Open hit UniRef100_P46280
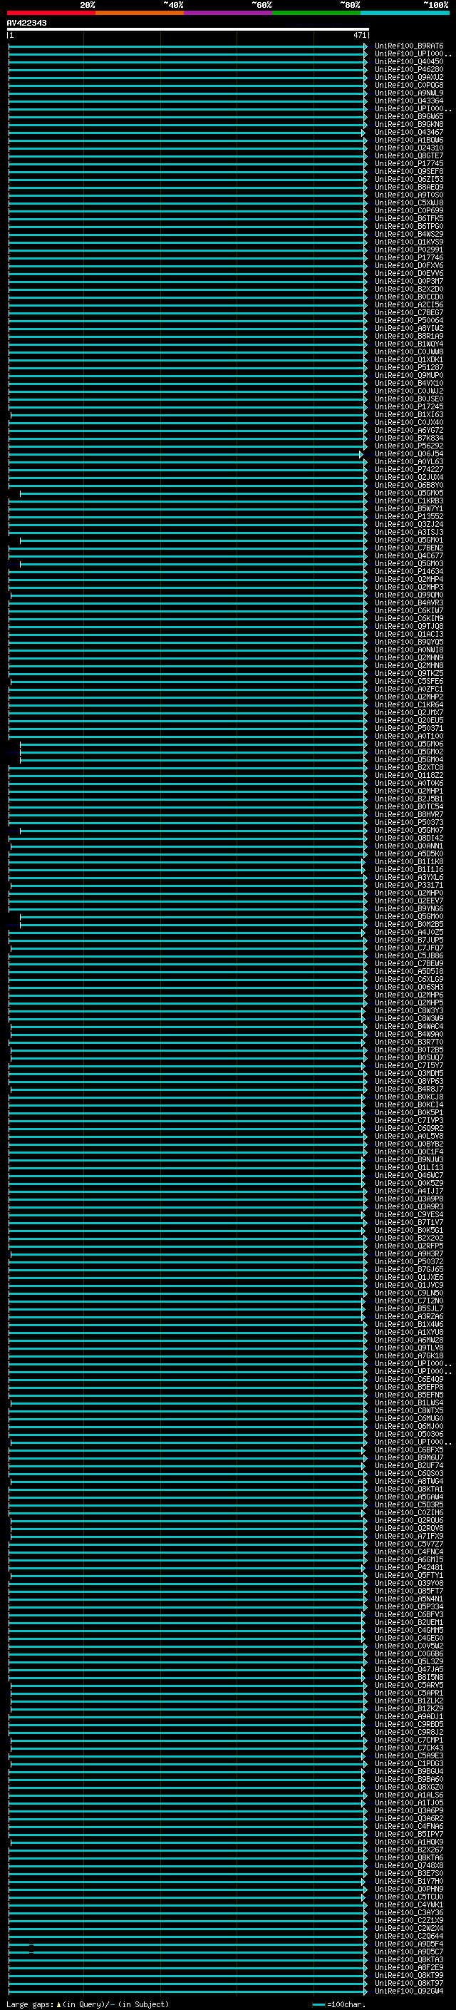Image resolution: width=456 pixels, height=2010 pixels. pyautogui.click(x=409, y=69)
